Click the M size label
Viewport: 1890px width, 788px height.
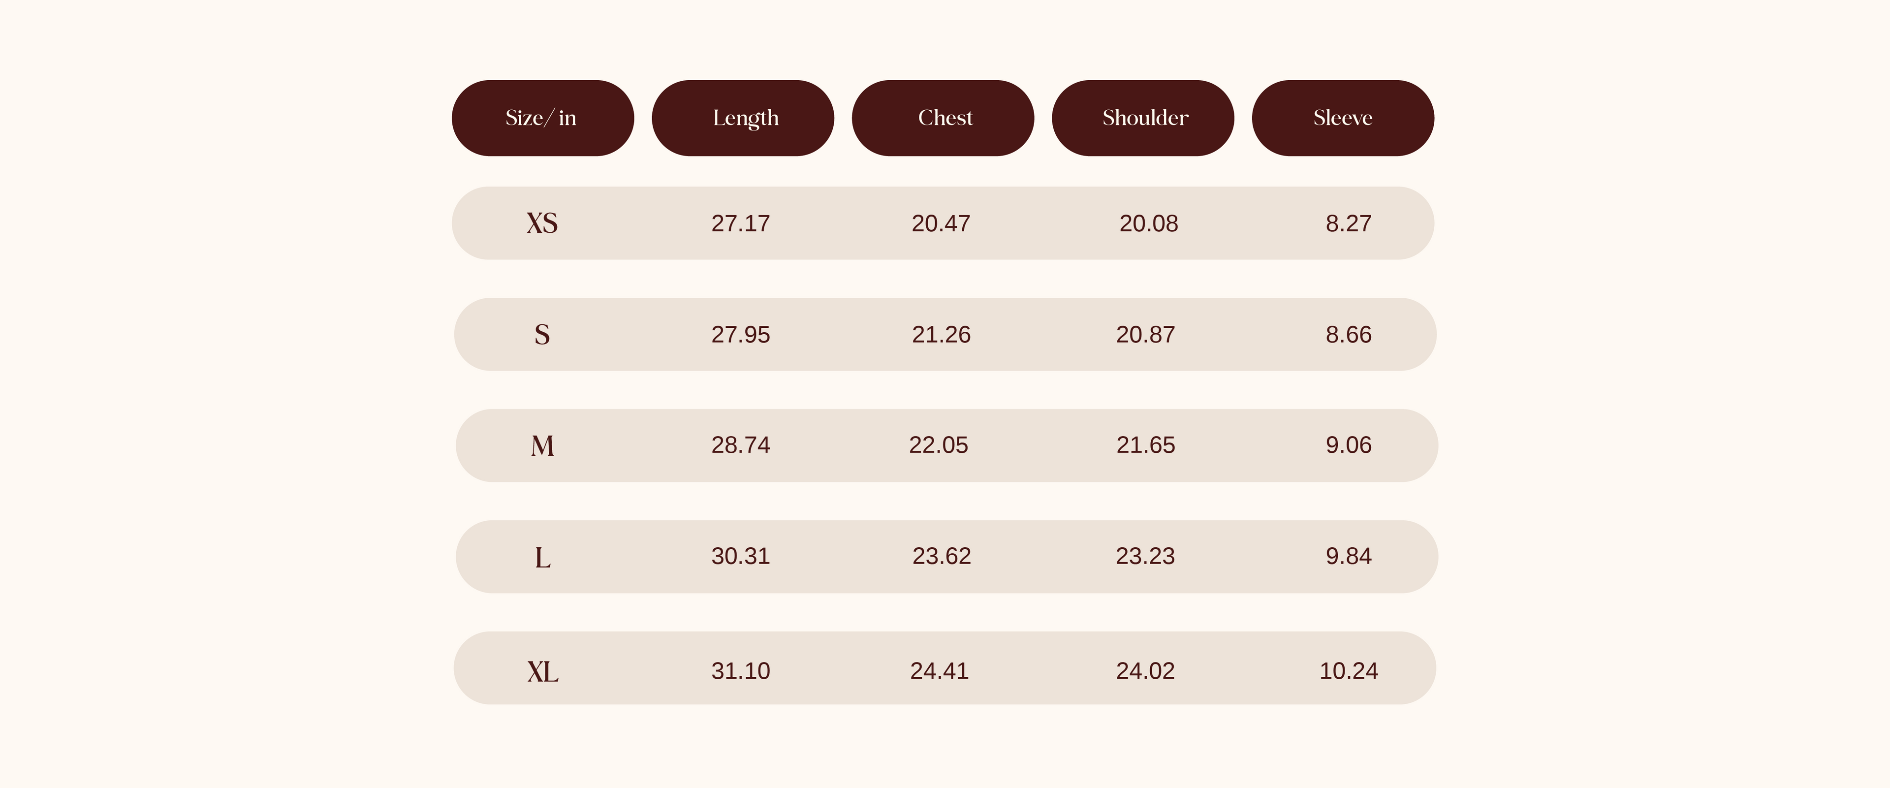(x=542, y=445)
